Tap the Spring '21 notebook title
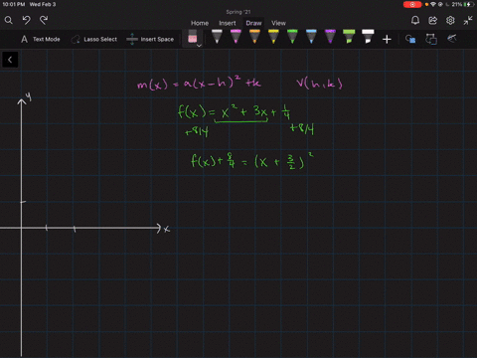 238,12
